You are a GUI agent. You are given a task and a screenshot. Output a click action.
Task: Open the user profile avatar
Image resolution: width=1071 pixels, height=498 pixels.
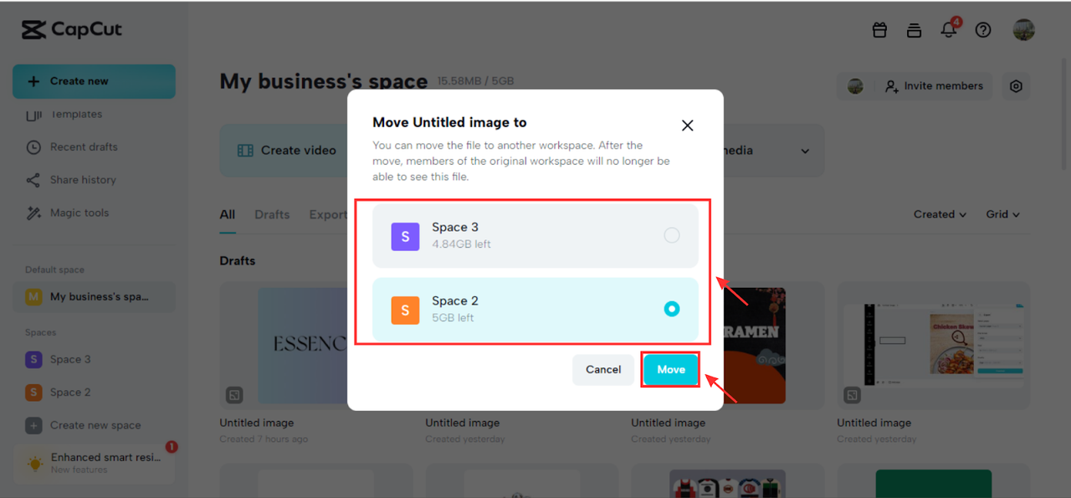[x=1023, y=30]
